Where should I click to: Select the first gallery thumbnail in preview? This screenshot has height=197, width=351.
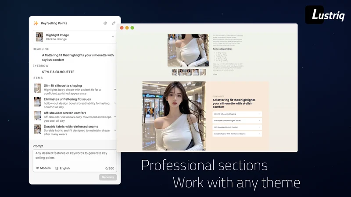coord(174,72)
